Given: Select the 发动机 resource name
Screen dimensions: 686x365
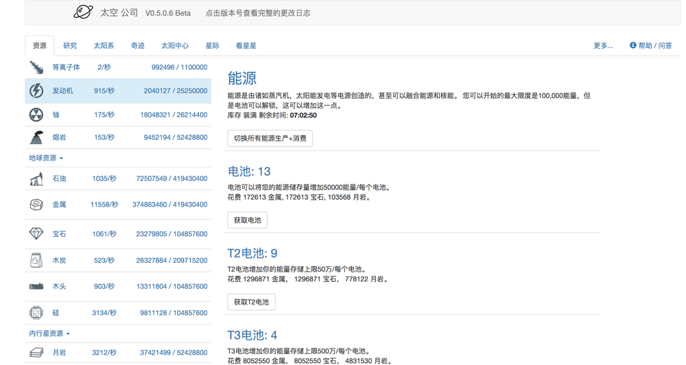Looking at the screenshot, I should pos(62,91).
